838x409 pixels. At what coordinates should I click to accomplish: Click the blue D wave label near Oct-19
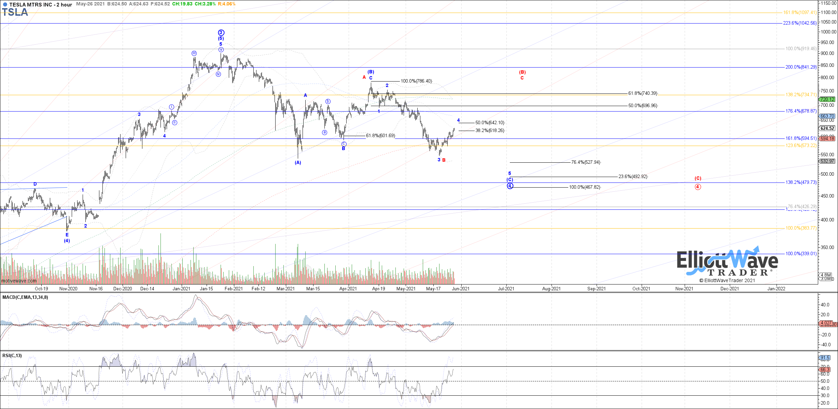coord(35,184)
